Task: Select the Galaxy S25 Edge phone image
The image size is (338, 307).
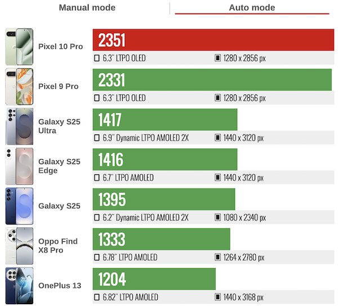Action: pyautogui.click(x=19, y=166)
